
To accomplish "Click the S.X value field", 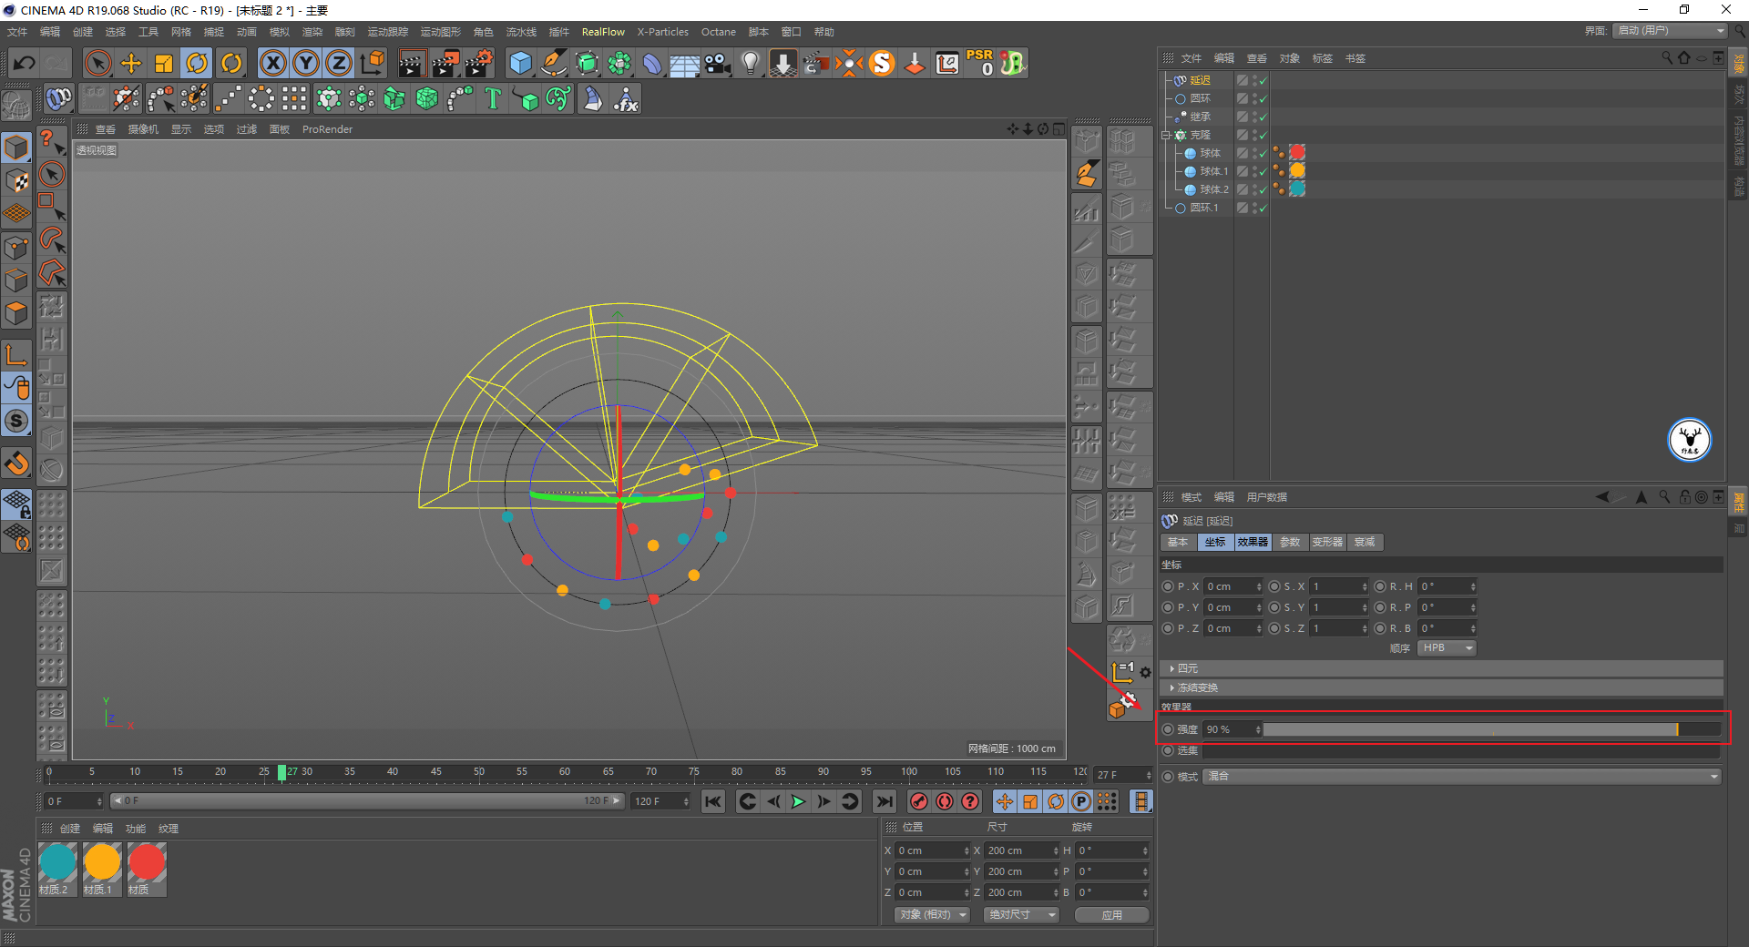I will [1335, 586].
